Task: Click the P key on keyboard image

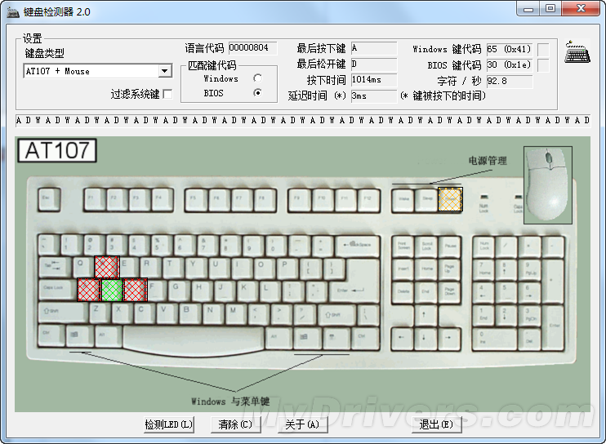Action: (287, 267)
